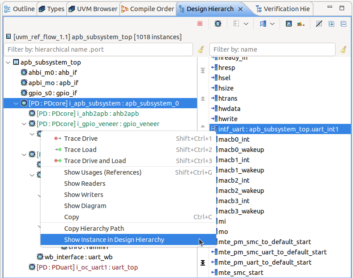The height and width of the screenshot is (278, 353).
Task: Select intf_uart : apb_subsystem_top.uart_int1 port
Action: pos(280,129)
